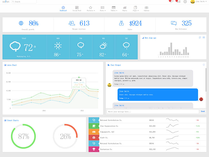Switch New sign ups to list view
The width and height of the screenshot is (209, 157).
pos(204,38)
